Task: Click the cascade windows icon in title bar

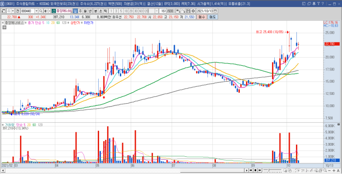Action: pos(309,4)
